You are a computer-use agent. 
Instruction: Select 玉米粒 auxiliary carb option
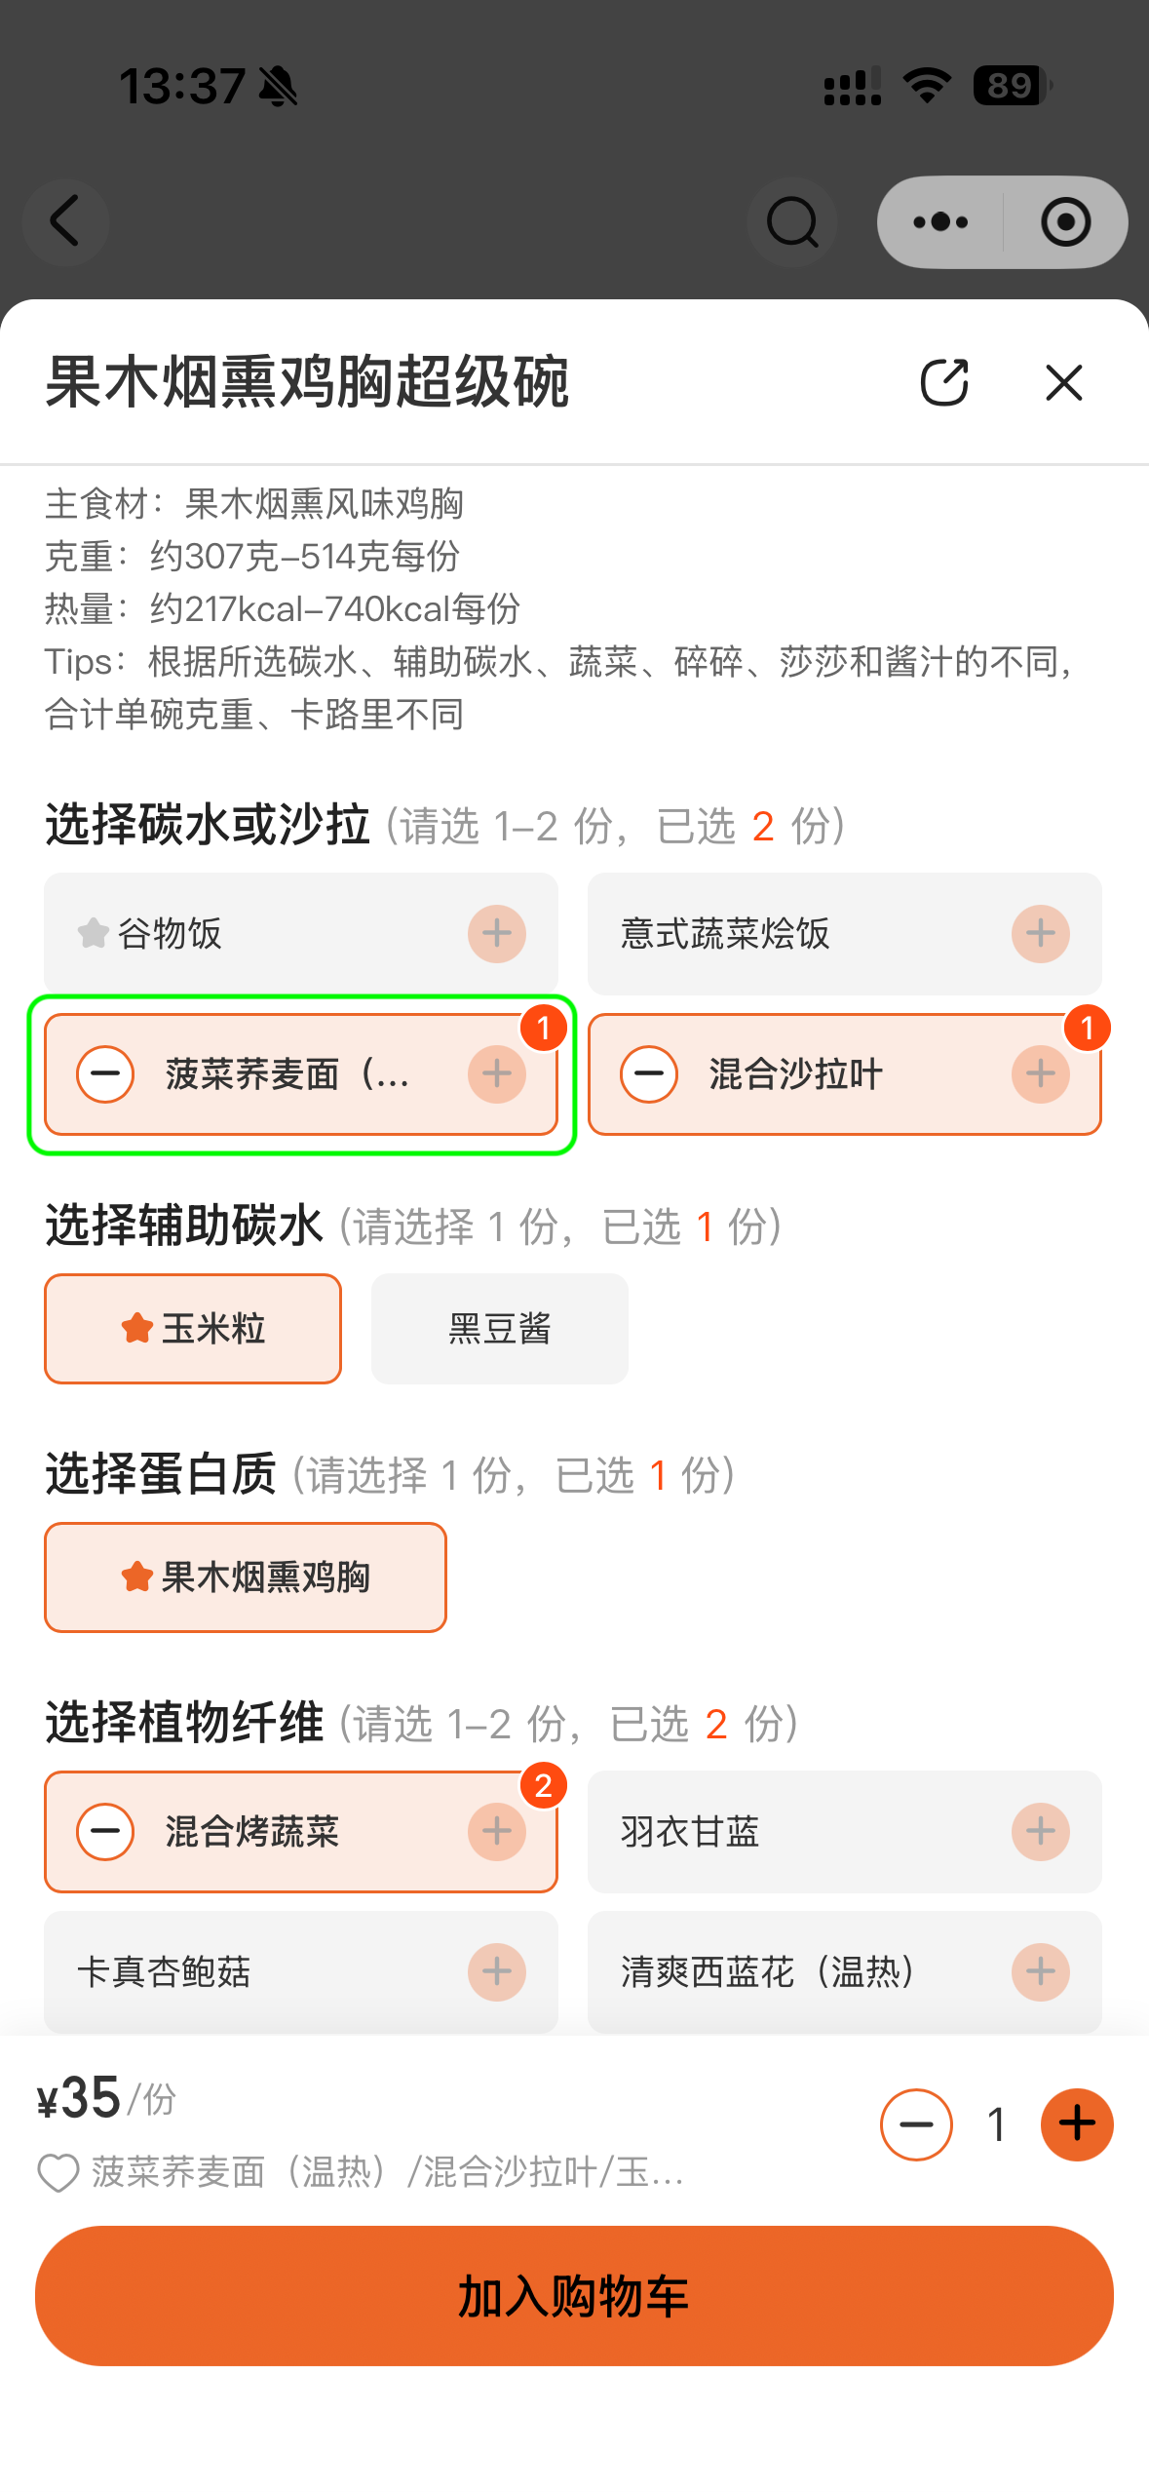coord(193,1329)
